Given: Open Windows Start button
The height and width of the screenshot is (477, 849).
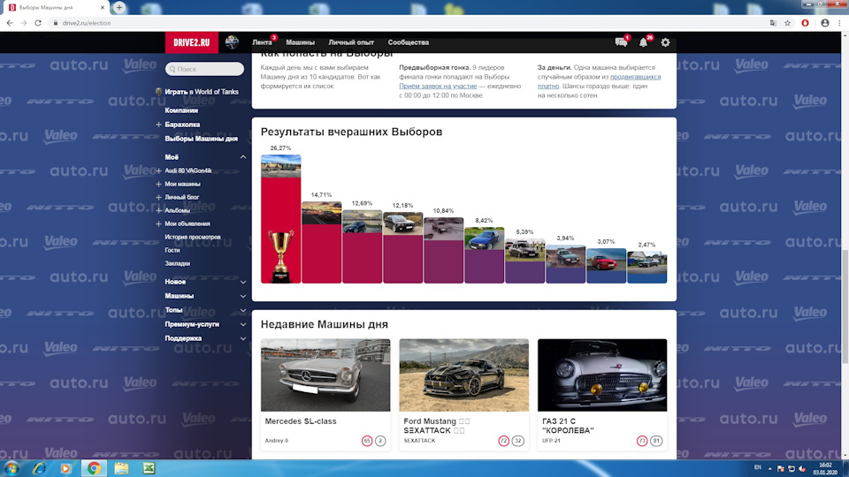Looking at the screenshot, I should (x=11, y=468).
